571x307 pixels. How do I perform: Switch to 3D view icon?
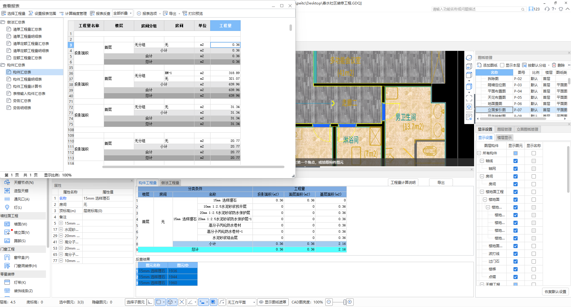tap(469, 66)
